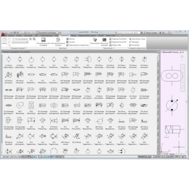Click the Импорт button

pos(70,39)
